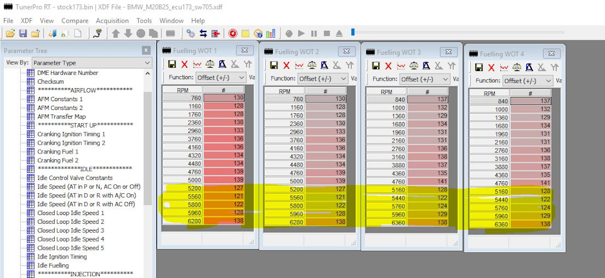605x278 pixels.
Task: Start playback with the play button
Action: click(x=302, y=33)
